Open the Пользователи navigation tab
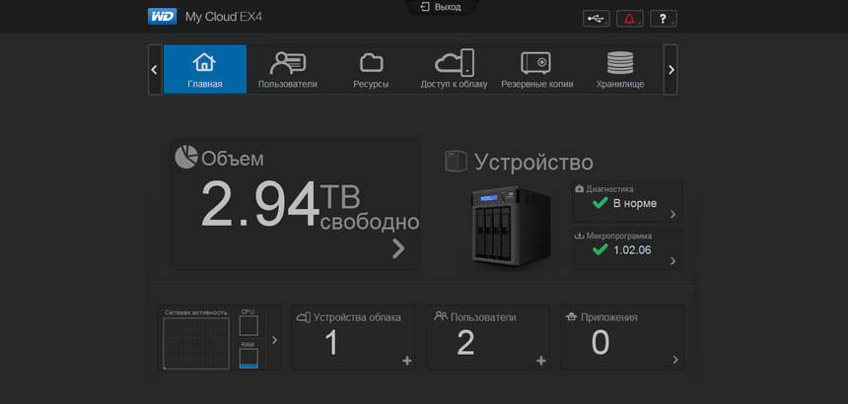 [288, 69]
